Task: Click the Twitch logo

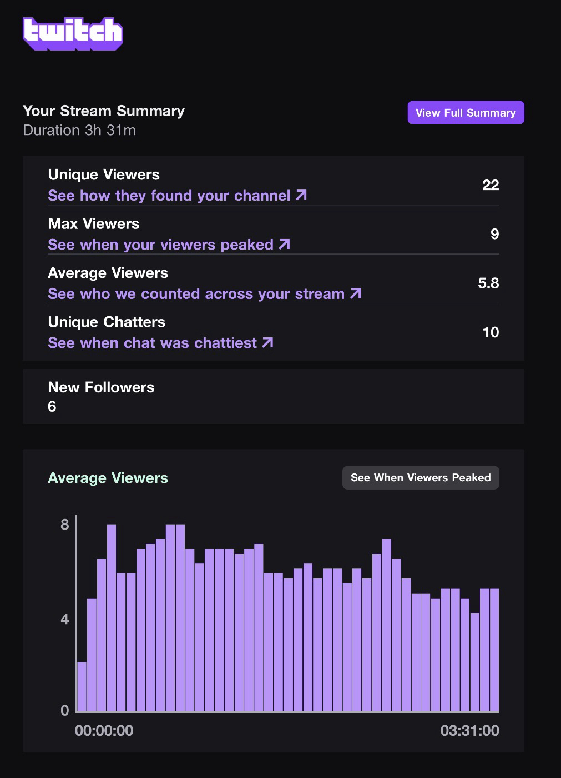Action: 73,33
